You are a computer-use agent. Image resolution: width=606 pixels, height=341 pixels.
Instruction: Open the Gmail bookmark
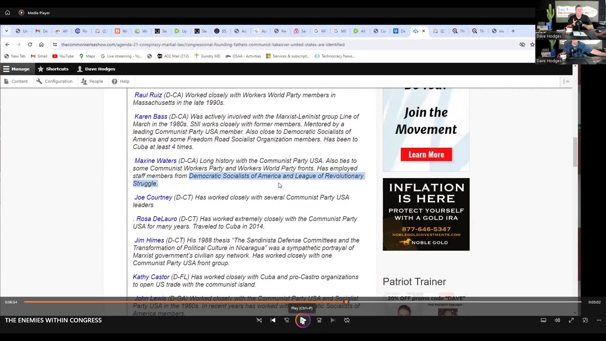coord(39,56)
